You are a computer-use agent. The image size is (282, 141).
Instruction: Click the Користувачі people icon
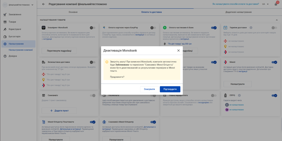click(5, 29)
